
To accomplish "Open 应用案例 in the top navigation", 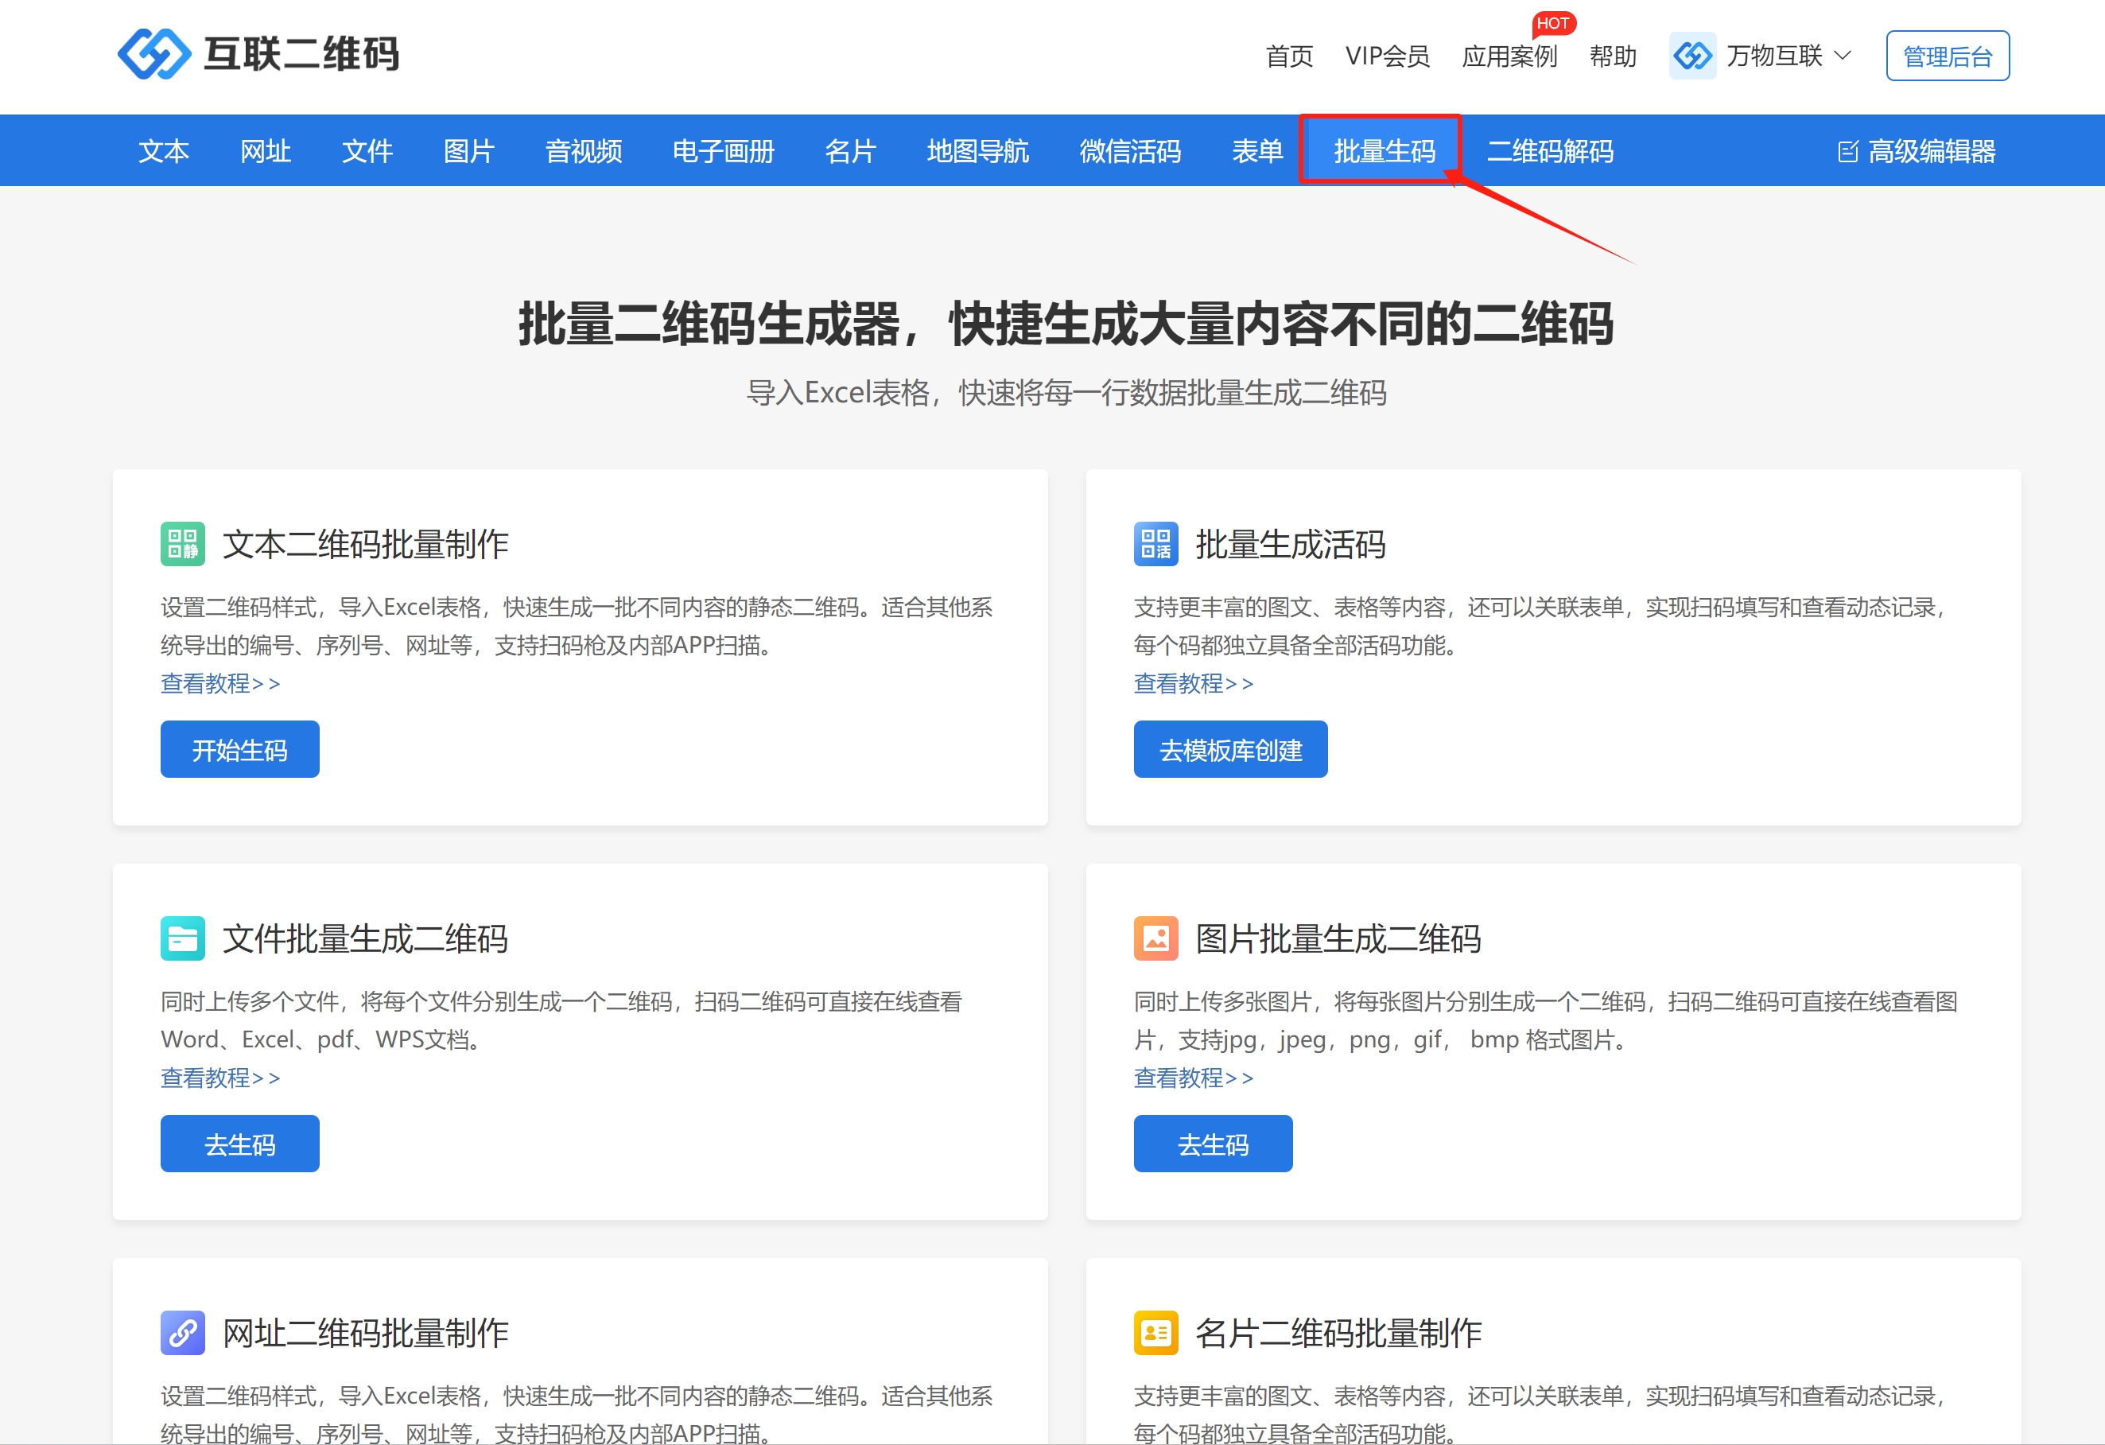I will click(x=1509, y=56).
